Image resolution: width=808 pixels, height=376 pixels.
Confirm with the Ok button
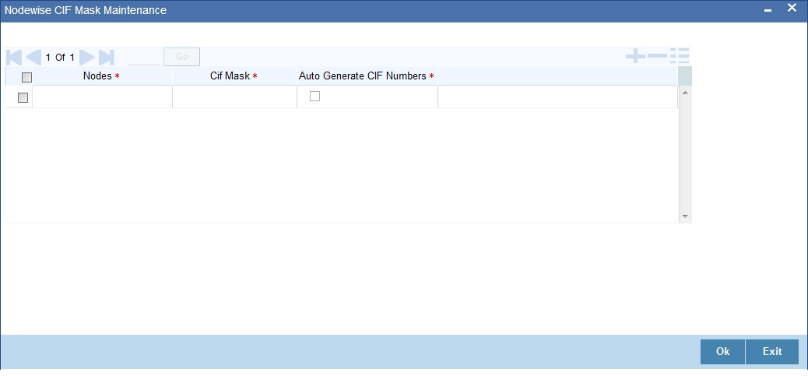[722, 352]
